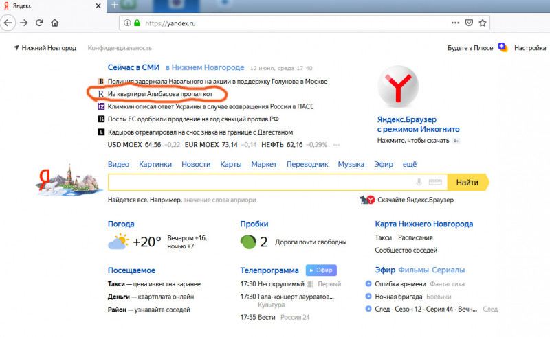550x337 pixels.
Task: Open headline about Кадыров and Дагестан border
Action: (200, 132)
